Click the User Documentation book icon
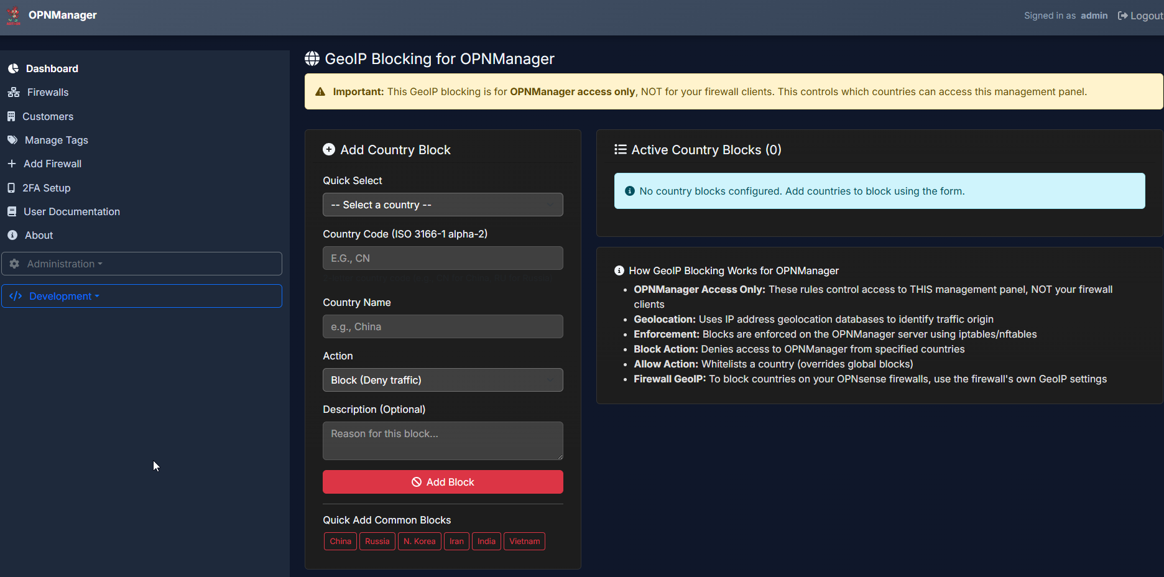Screen dimensions: 1164x577 [x=12, y=211]
